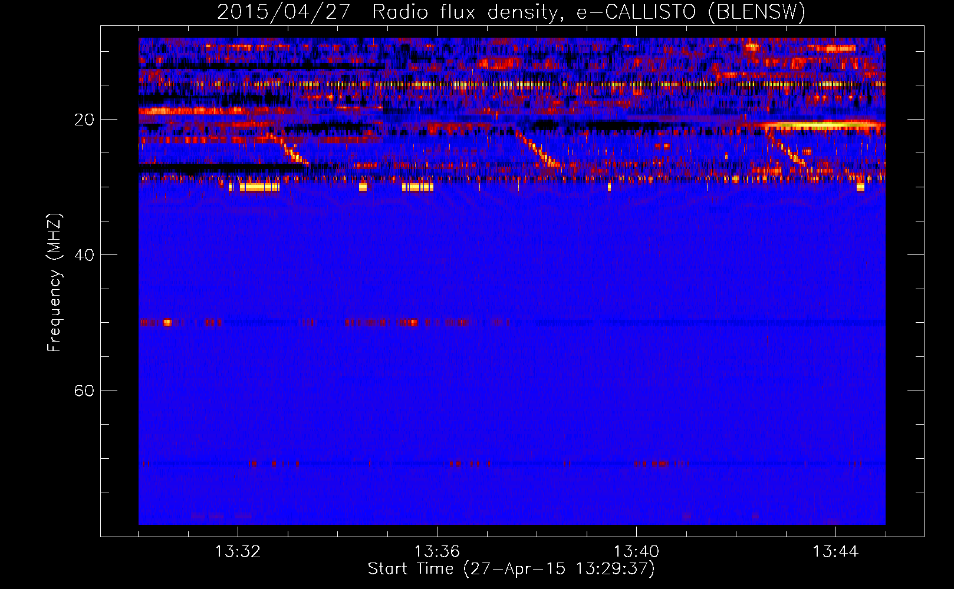Select the 'Frequency (MHZ)' y-axis label

(x=54, y=283)
